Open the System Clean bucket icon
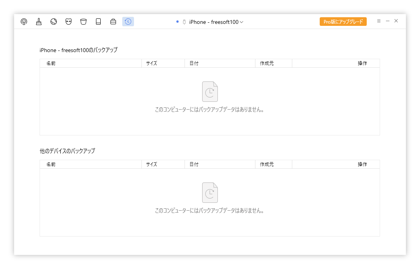The width and height of the screenshot is (420, 269). [83, 22]
